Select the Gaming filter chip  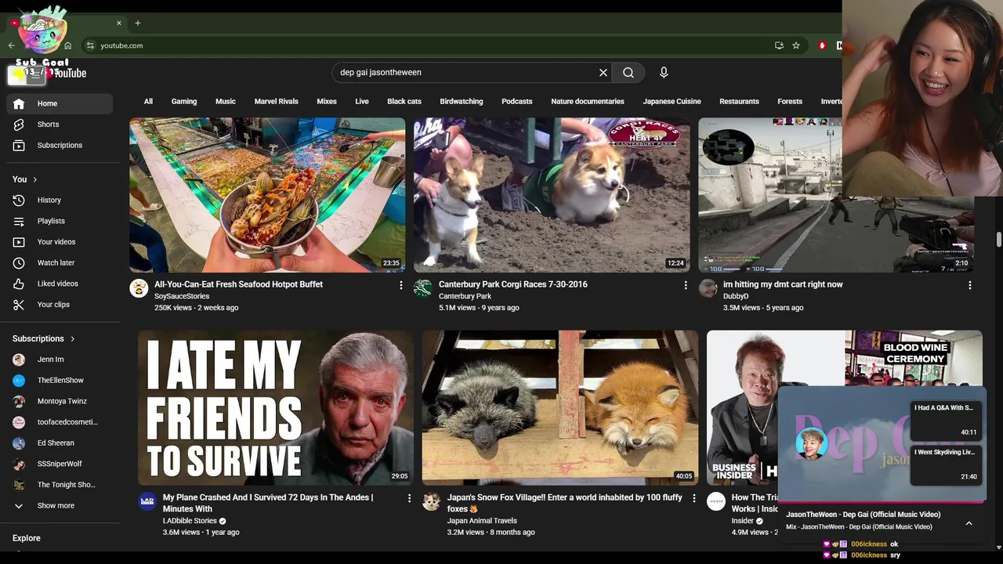pos(184,101)
